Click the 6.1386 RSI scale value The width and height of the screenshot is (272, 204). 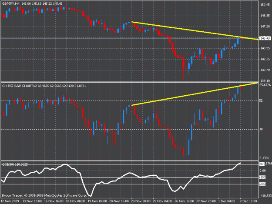pos(264,158)
